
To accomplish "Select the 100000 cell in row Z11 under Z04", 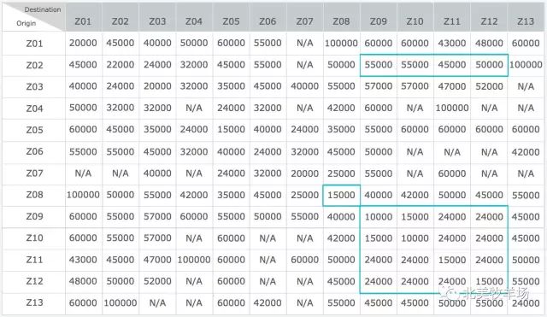I will [x=194, y=260].
